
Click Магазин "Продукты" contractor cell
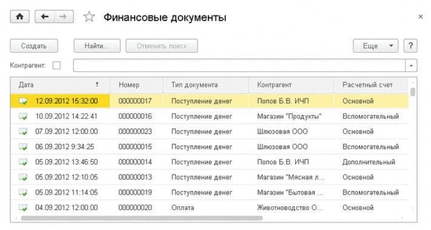tap(289, 116)
